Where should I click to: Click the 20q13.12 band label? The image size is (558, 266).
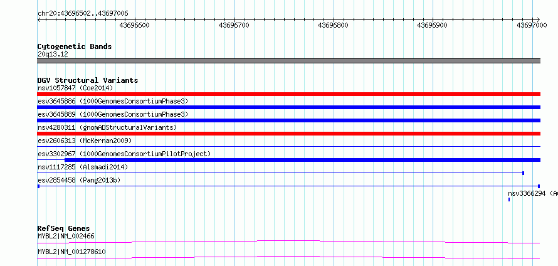53,54
